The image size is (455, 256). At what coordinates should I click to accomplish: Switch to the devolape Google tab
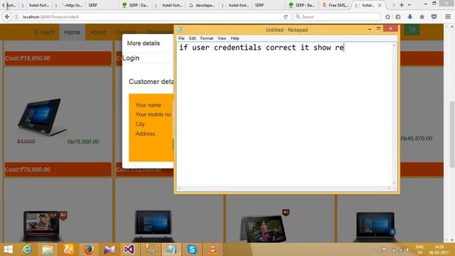[203, 5]
